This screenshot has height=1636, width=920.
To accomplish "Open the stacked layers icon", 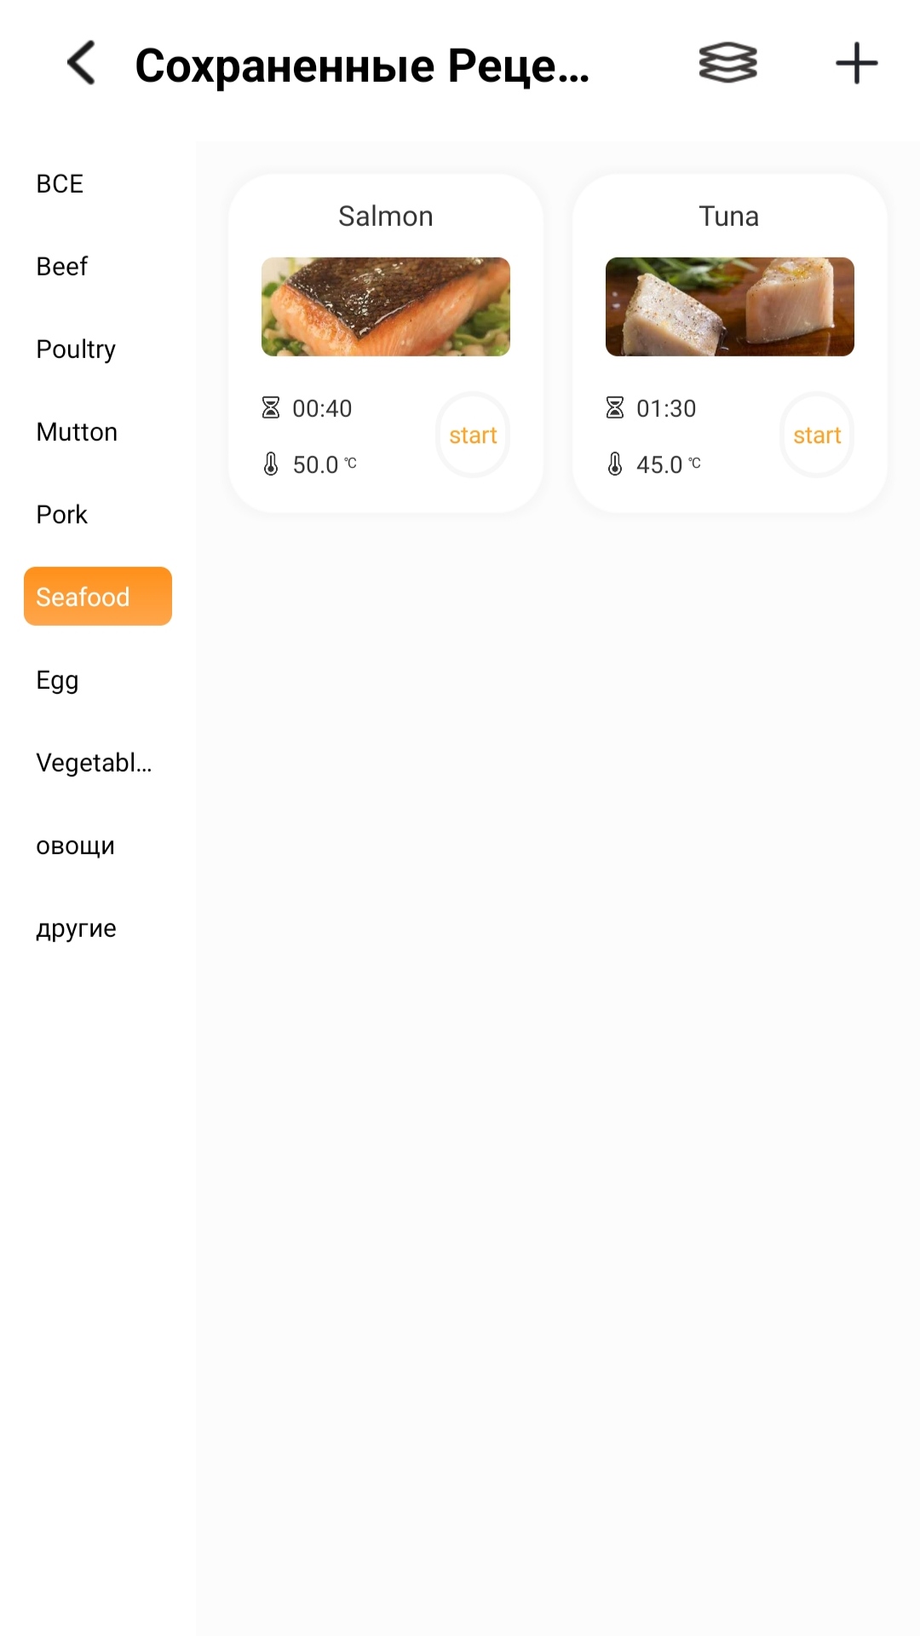I will pos(727,63).
